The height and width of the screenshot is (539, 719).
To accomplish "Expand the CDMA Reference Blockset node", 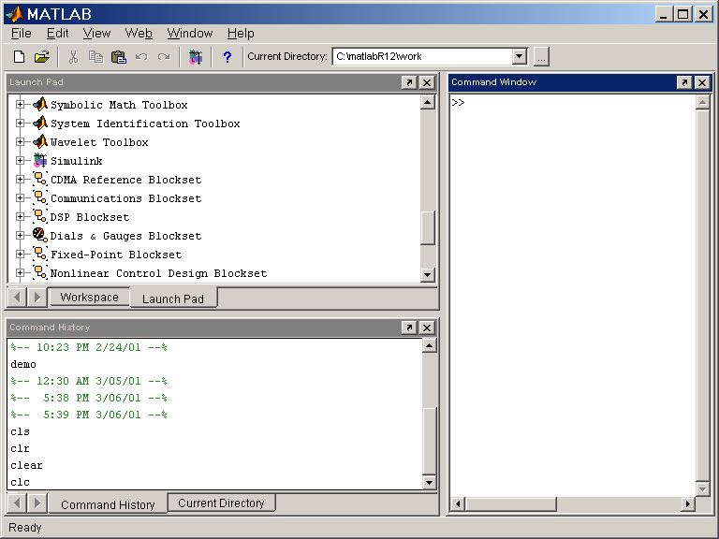I will (20, 180).
